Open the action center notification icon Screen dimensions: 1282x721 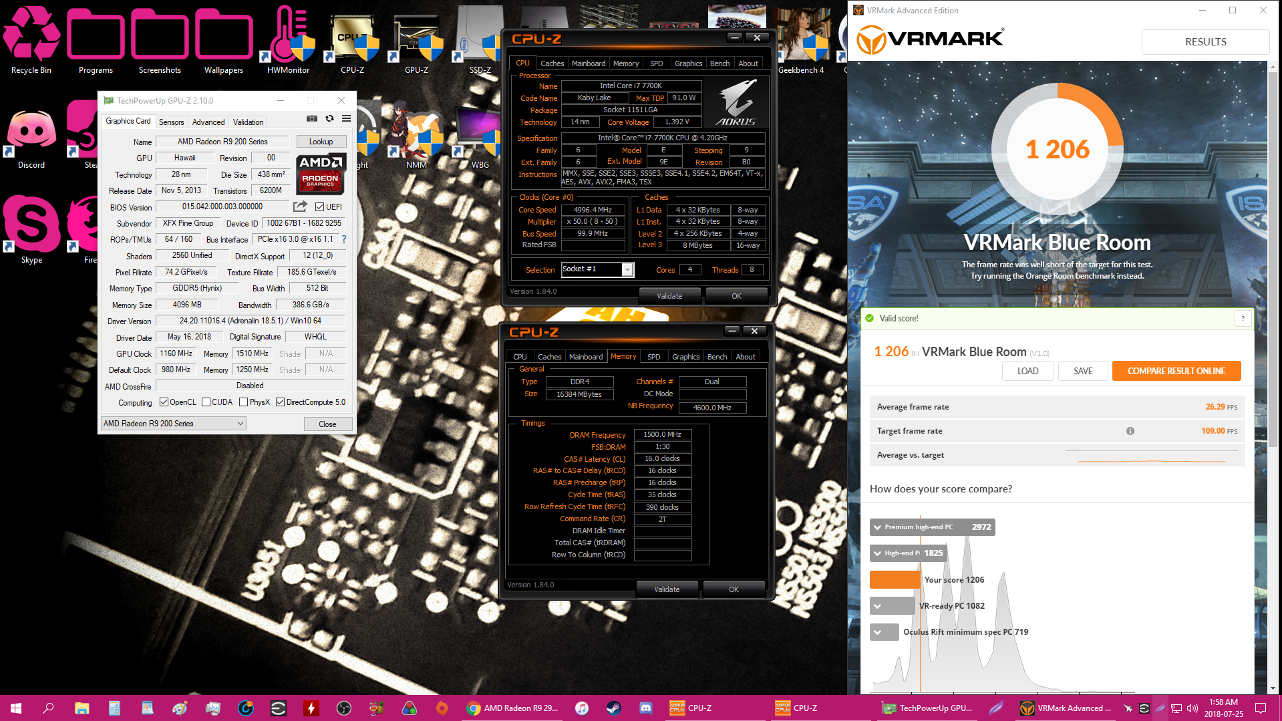(x=1261, y=708)
